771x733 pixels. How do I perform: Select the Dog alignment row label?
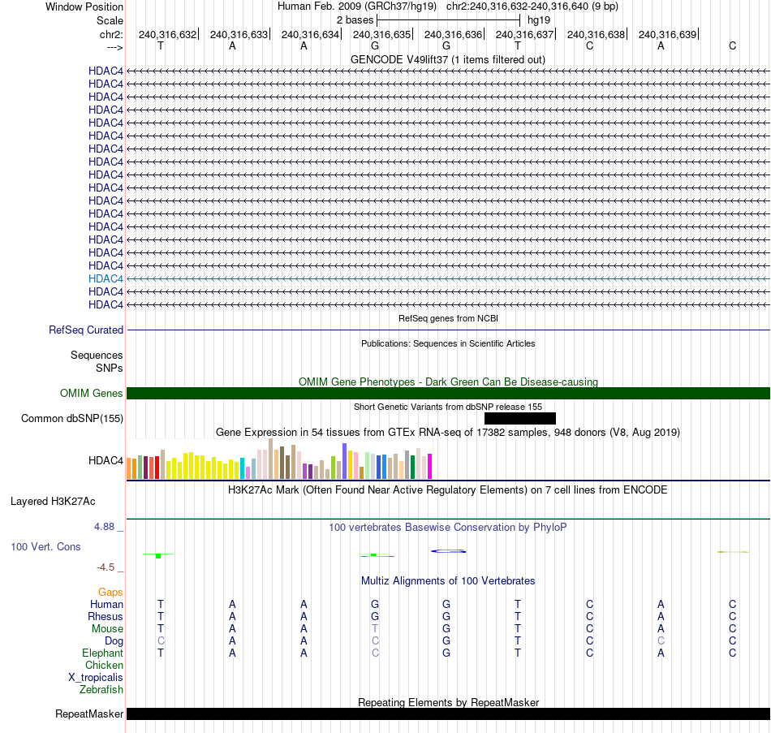tap(114, 641)
